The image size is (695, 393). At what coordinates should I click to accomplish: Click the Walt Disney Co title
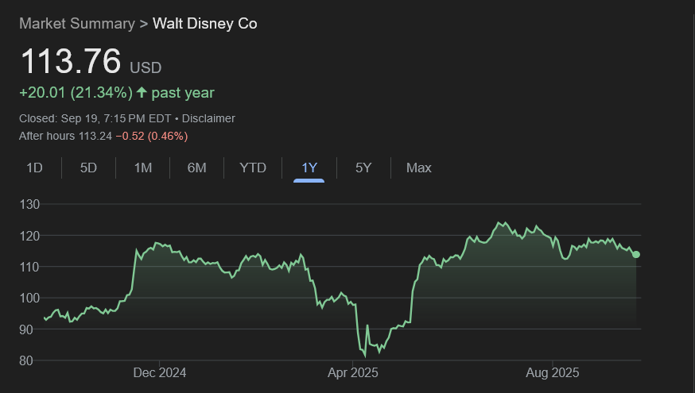tap(204, 24)
